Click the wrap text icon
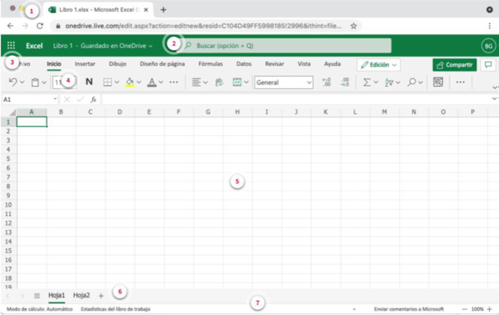 [x=219, y=82]
